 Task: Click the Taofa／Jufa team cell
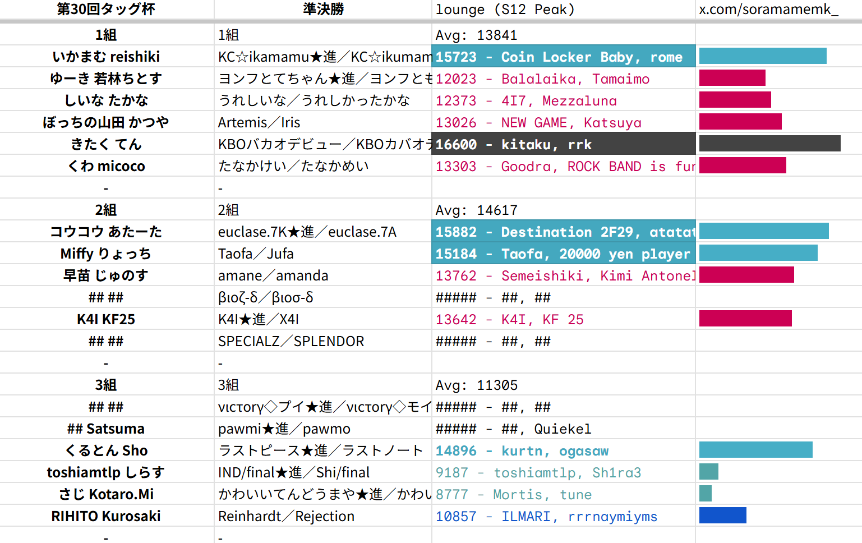point(323,254)
